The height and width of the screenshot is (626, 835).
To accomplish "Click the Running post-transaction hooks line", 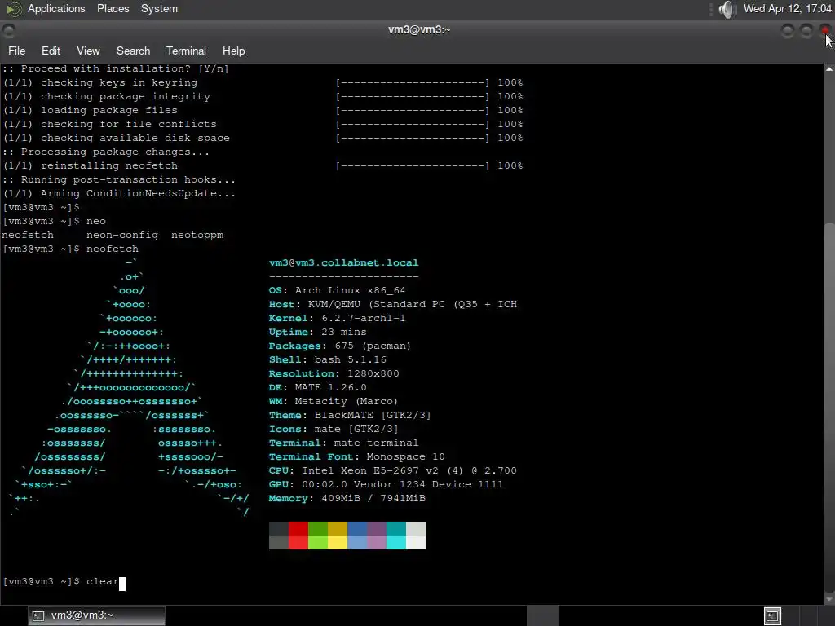I will [x=119, y=180].
